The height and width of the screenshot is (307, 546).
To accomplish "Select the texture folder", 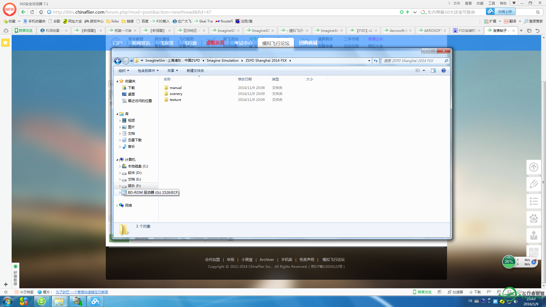I will (x=175, y=100).
